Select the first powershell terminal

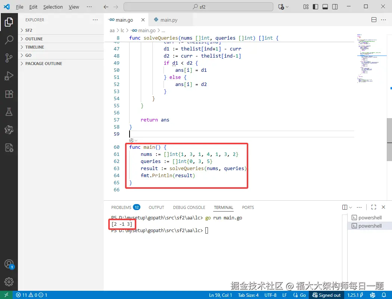[x=370, y=218]
